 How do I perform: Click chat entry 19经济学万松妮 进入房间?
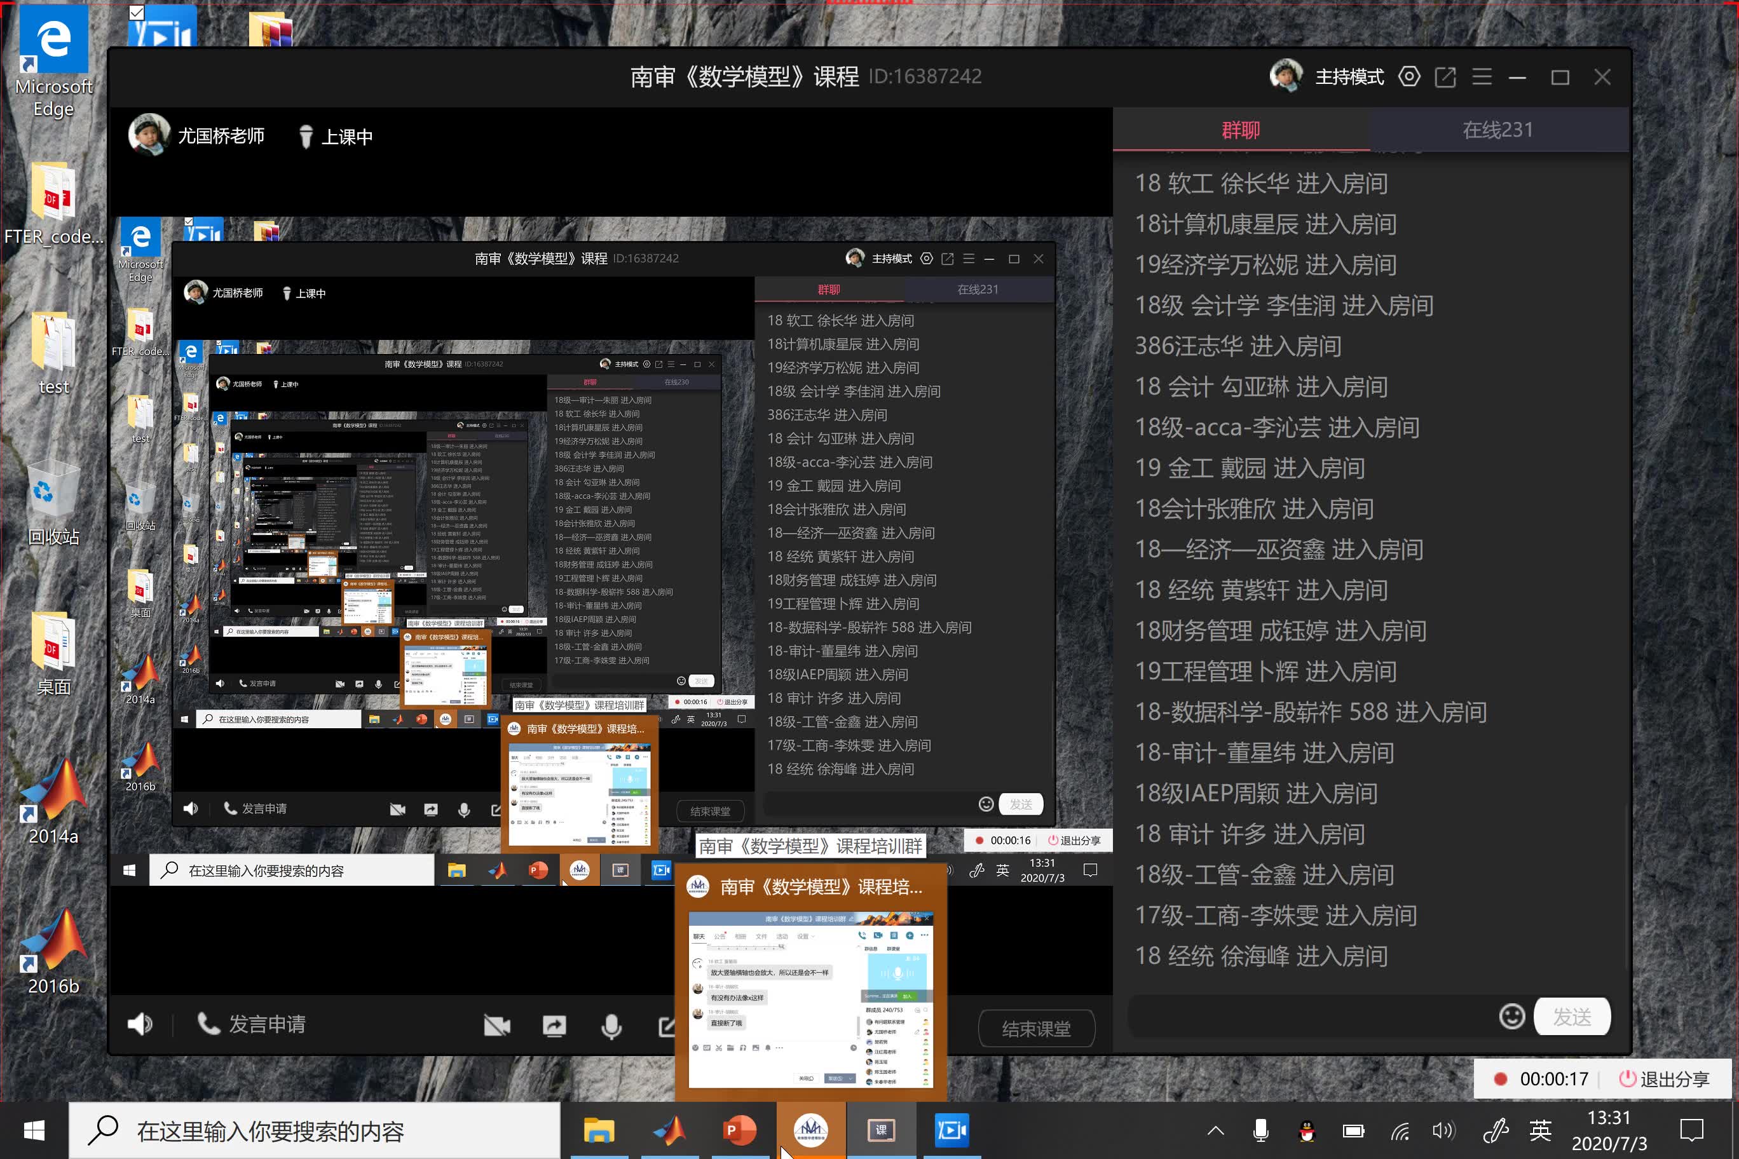pyautogui.click(x=1266, y=264)
